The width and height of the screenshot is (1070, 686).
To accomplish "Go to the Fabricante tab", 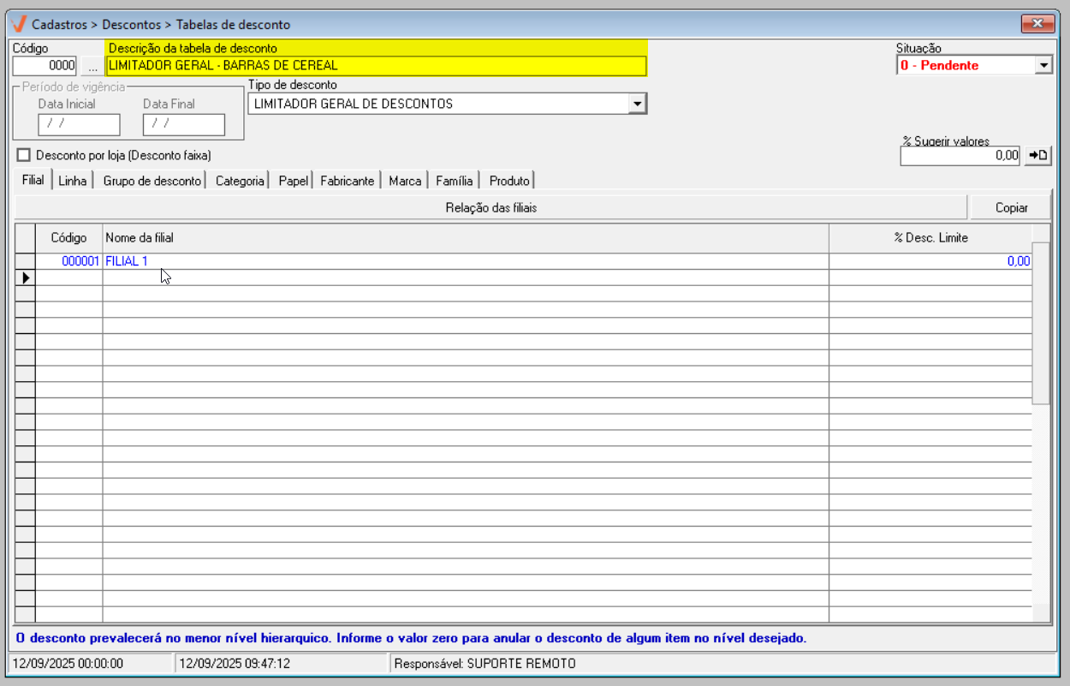I will click(347, 181).
